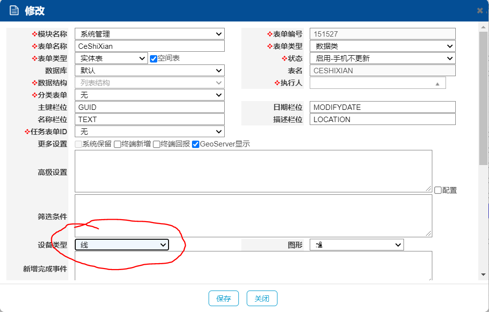Click inside the 筛选条件 text area
The height and width of the screenshot is (312, 489).
coord(253,216)
